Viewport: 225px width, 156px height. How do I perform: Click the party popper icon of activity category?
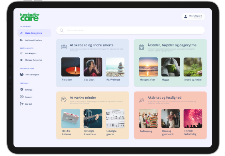click(x=141, y=100)
